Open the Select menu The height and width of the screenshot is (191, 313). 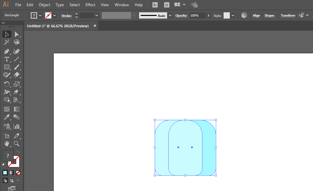(x=75, y=5)
